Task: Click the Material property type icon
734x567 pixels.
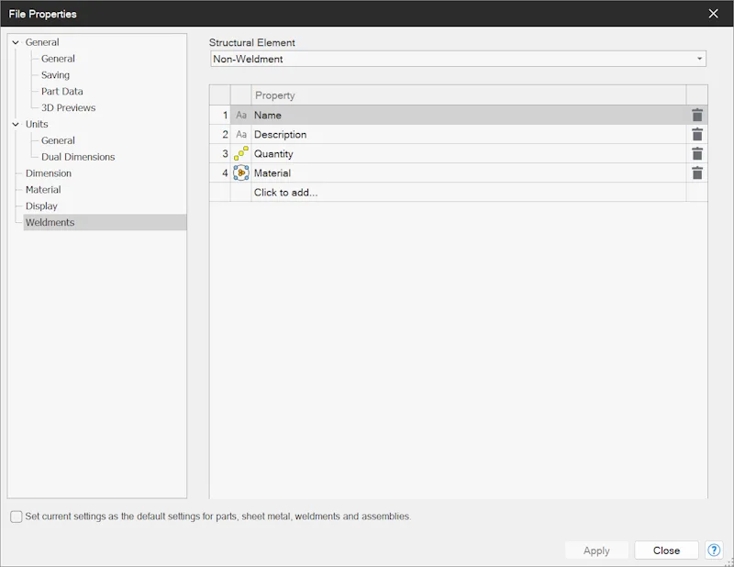Action: click(241, 172)
